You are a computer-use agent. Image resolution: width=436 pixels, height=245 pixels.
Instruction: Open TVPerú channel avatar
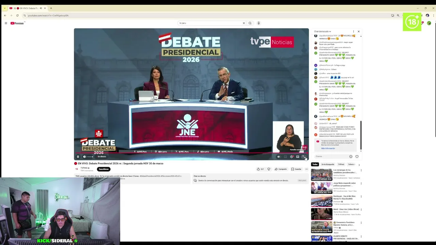pos(77,169)
